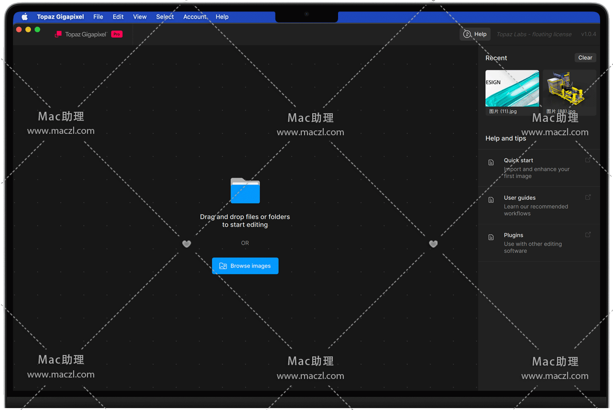Open the Apple menu
The image size is (613, 410).
(x=25, y=17)
